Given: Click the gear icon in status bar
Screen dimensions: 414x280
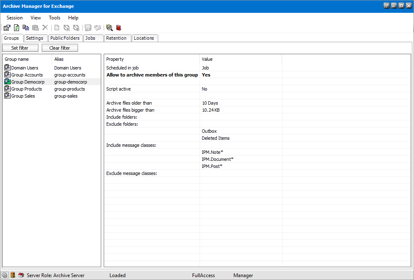Looking at the screenshot, I should pyautogui.click(x=5, y=275).
